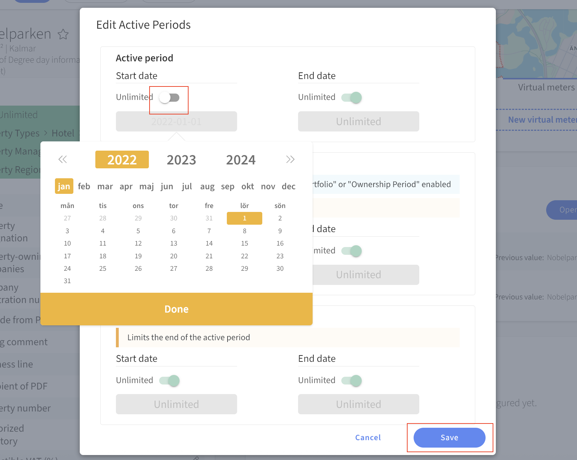This screenshot has width=577, height=460.
Task: Click the Cancel link
Action: click(368, 438)
